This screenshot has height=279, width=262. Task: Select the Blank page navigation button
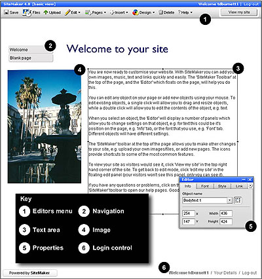tap(31, 58)
